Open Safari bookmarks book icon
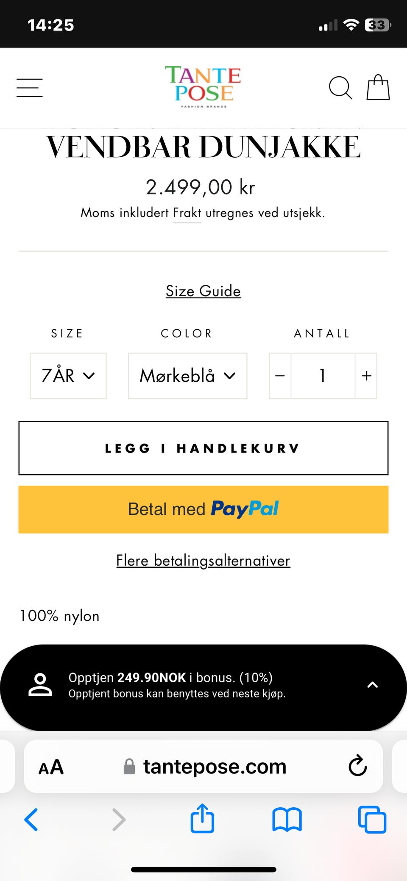 [287, 820]
